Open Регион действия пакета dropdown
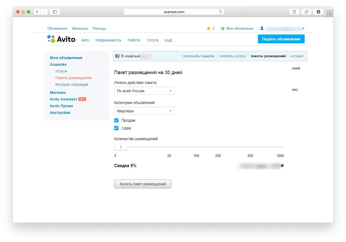Image resolution: width=346 pixels, height=242 pixels. (x=144, y=91)
